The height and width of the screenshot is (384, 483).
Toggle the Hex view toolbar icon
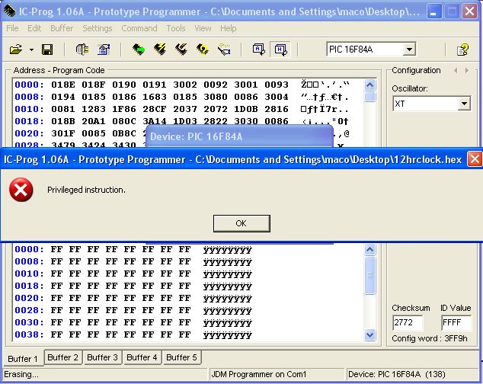280,50
